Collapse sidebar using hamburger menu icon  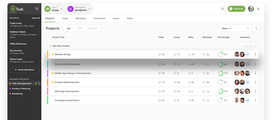[37, 9]
